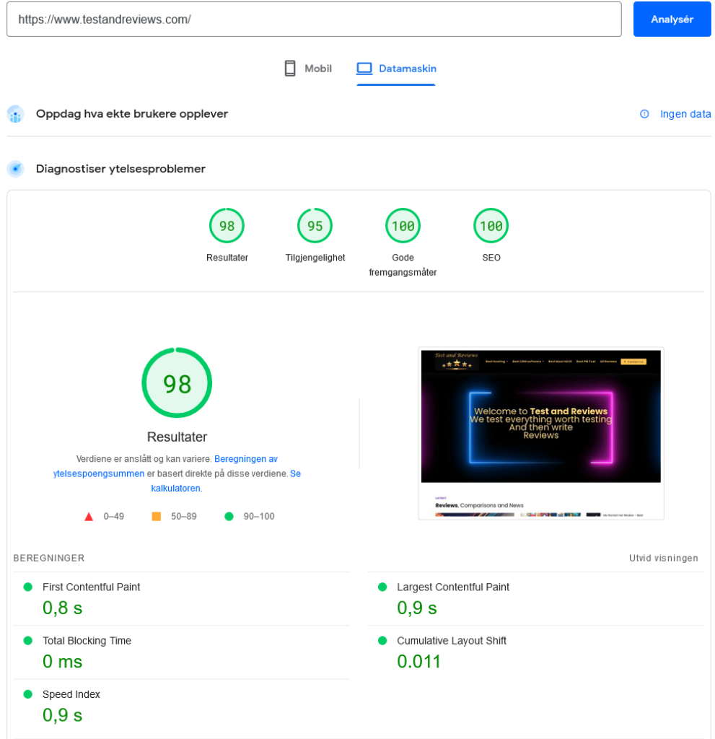
Task: Open the Se kalkulatoren link
Action: [x=226, y=481]
